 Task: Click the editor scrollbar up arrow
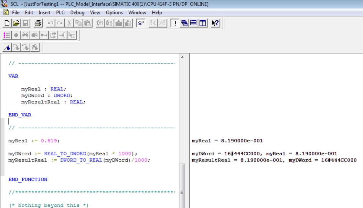point(182,57)
